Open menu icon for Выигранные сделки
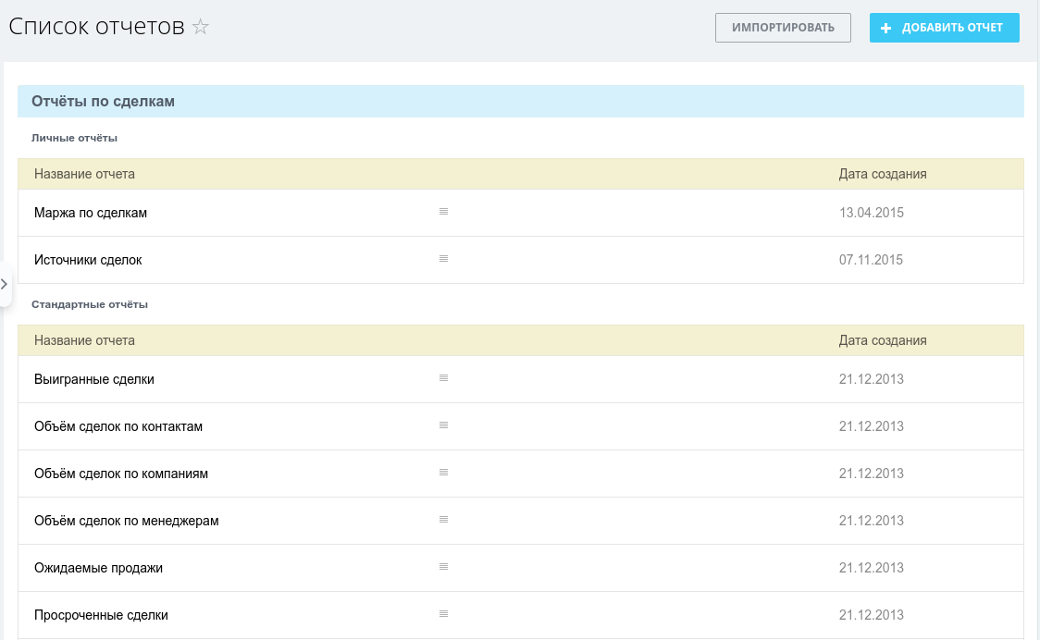 click(444, 378)
